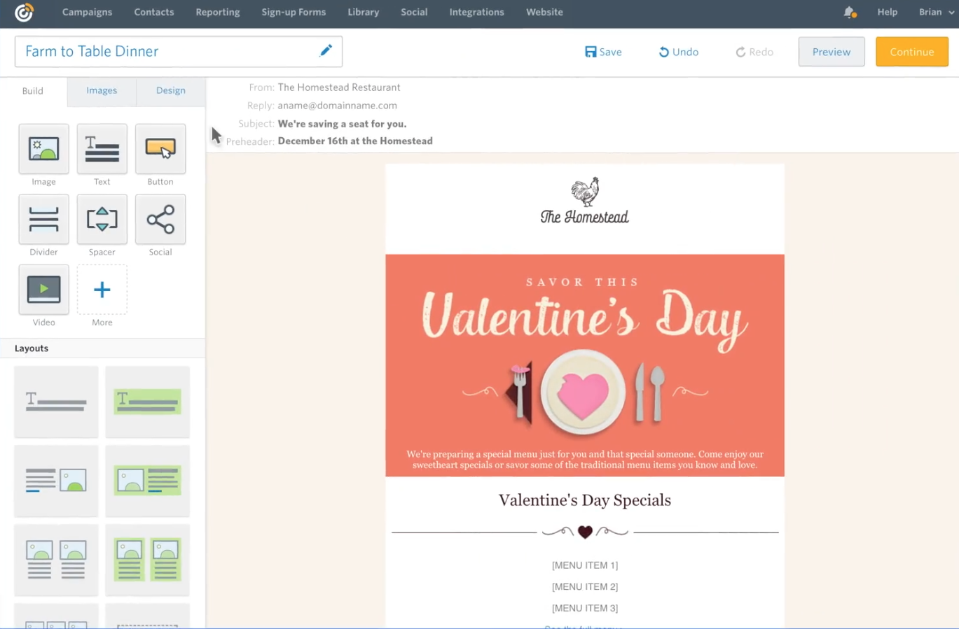Choose the two-column image and text layout
This screenshot has height=629, width=959.
(56, 560)
